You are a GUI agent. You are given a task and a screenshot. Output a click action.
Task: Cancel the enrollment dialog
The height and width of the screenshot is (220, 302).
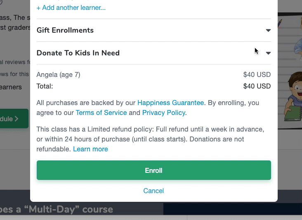153,191
